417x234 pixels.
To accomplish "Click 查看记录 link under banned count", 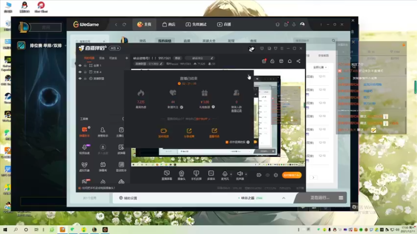I will click(236, 111).
